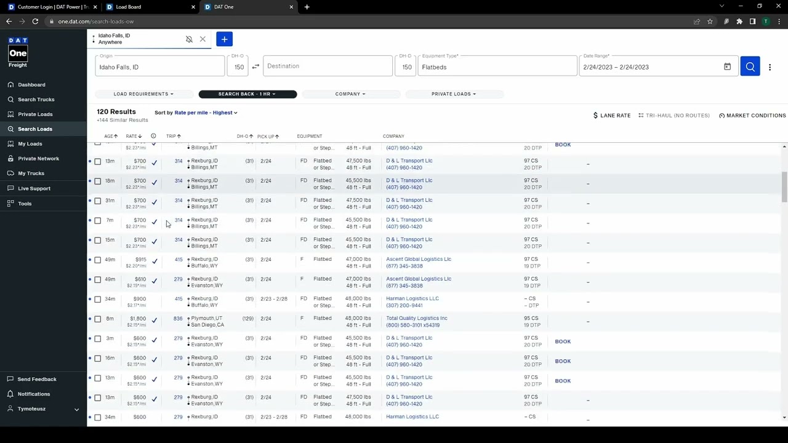Check the 18m age $700 Billings load
This screenshot has width=788, height=443.
pyautogui.click(x=97, y=181)
